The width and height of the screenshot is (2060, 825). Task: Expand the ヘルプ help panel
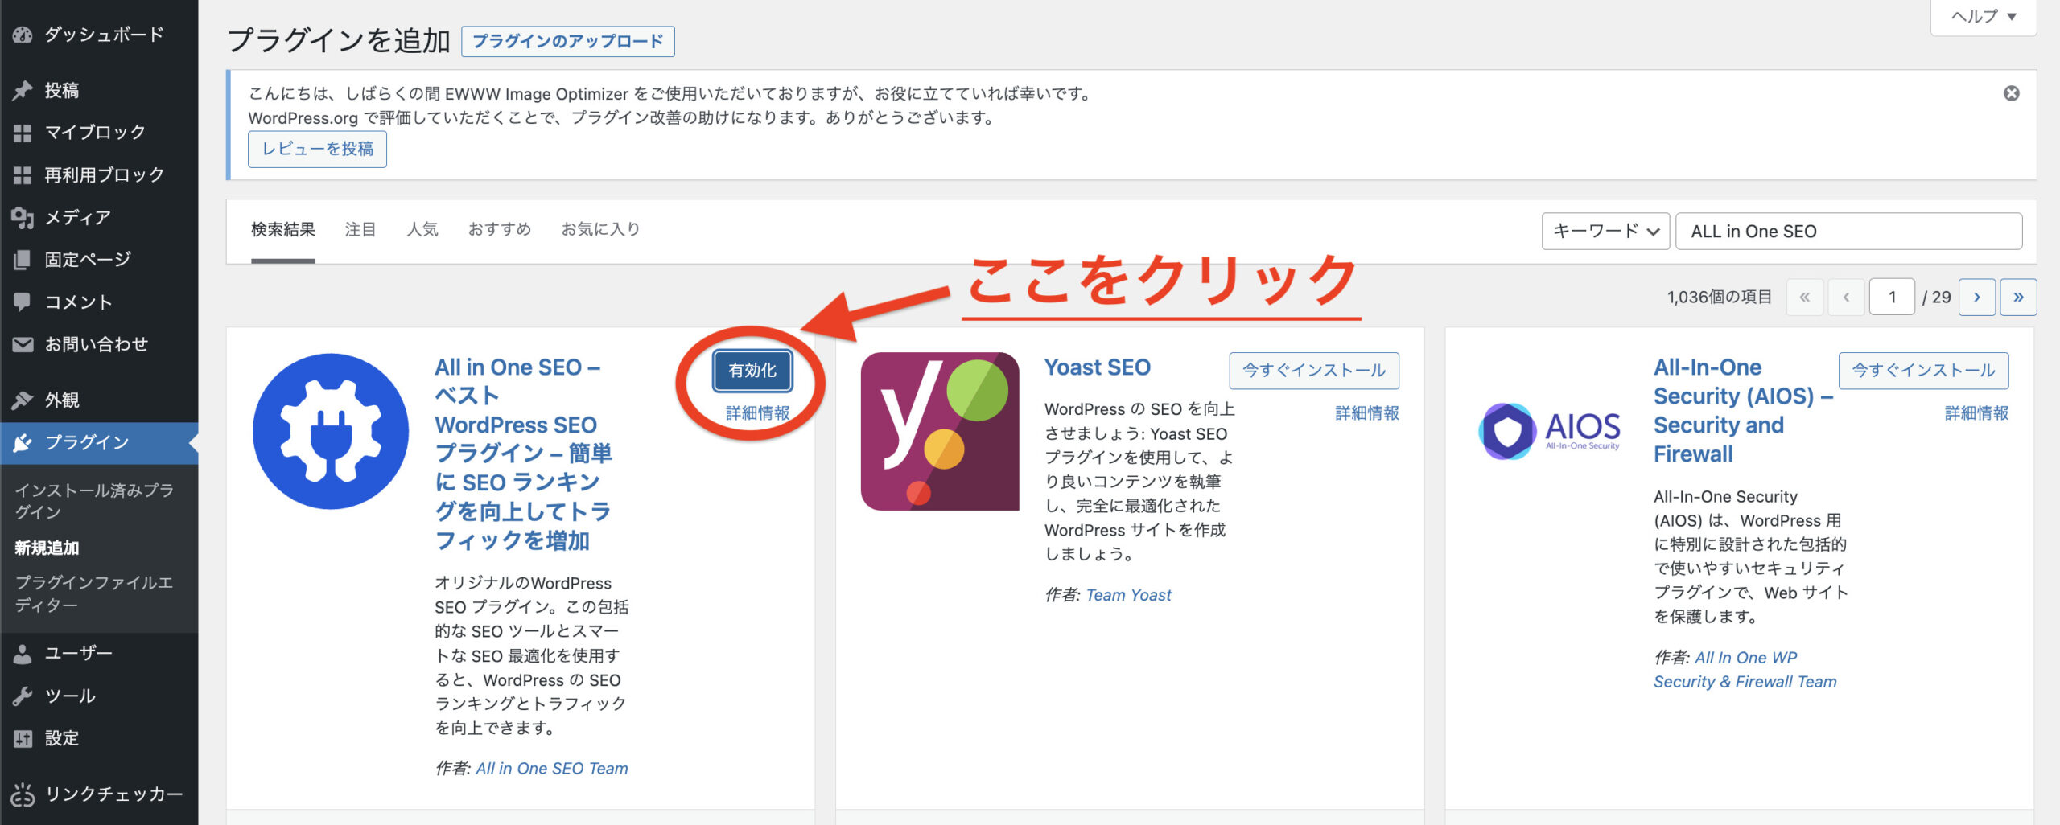(1984, 16)
